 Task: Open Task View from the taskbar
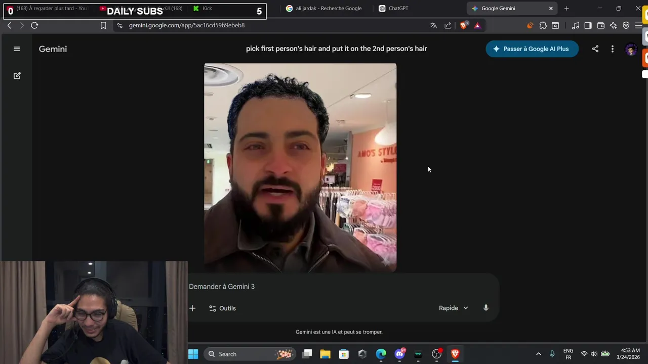(307, 354)
